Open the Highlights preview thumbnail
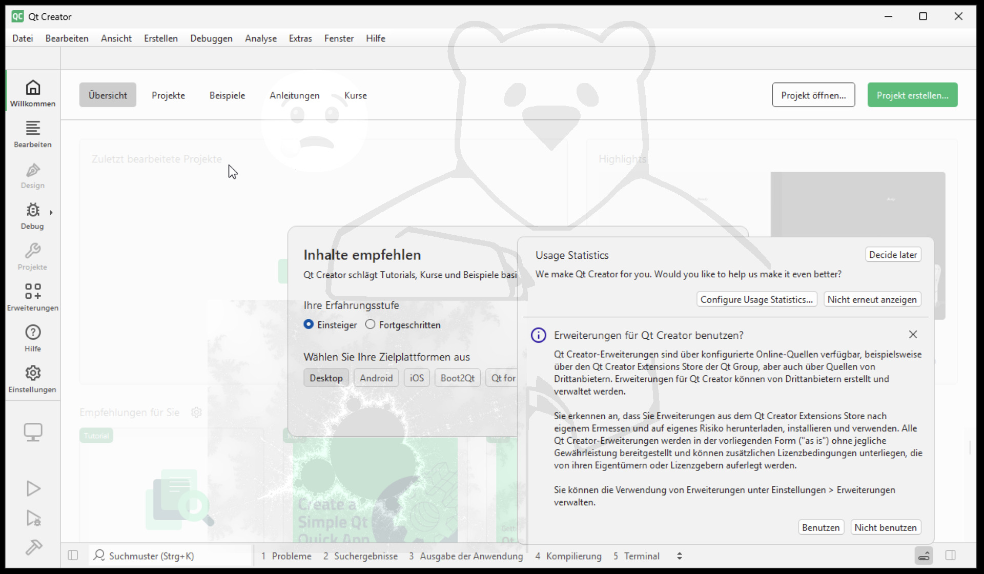 (858, 245)
